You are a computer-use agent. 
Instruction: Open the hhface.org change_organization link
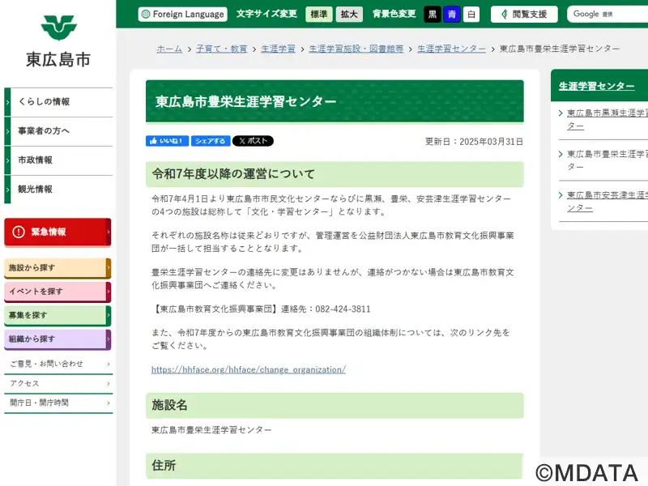(249, 370)
